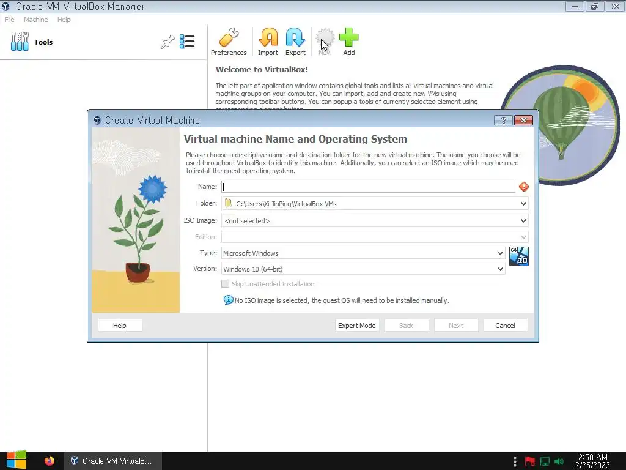The height and width of the screenshot is (470, 626).
Task: Select the Tools item icon
Action: [x=20, y=42]
